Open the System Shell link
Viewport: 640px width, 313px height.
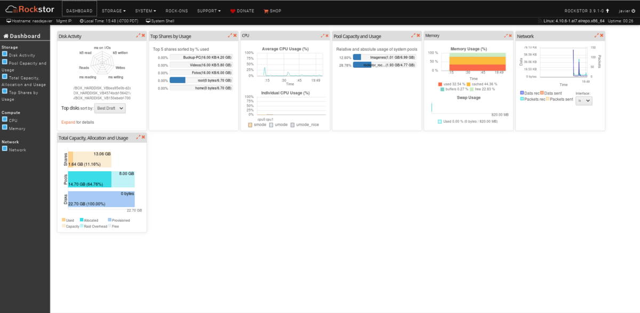point(163,21)
